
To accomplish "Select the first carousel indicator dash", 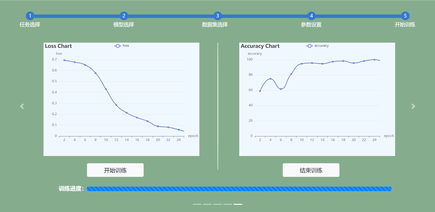I will pyautogui.click(x=197, y=204).
